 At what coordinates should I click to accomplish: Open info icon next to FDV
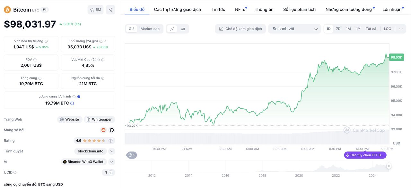click(x=35, y=60)
